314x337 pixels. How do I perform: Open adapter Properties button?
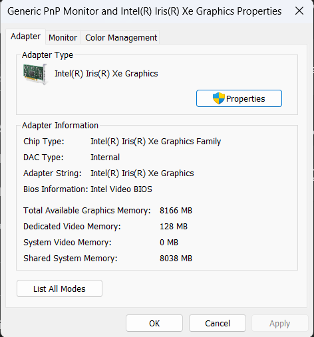coord(239,98)
